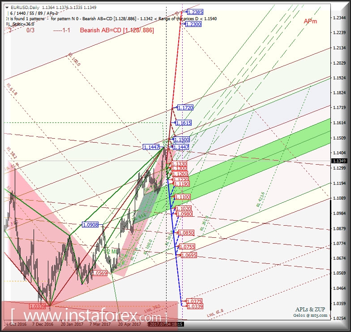Image resolution: width=351 pixels, height=332 pixels.
Task: Select the 1.0375 red price label
Action: [194, 301]
